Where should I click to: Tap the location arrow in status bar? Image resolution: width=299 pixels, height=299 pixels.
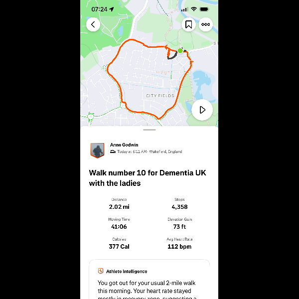(x=111, y=9)
